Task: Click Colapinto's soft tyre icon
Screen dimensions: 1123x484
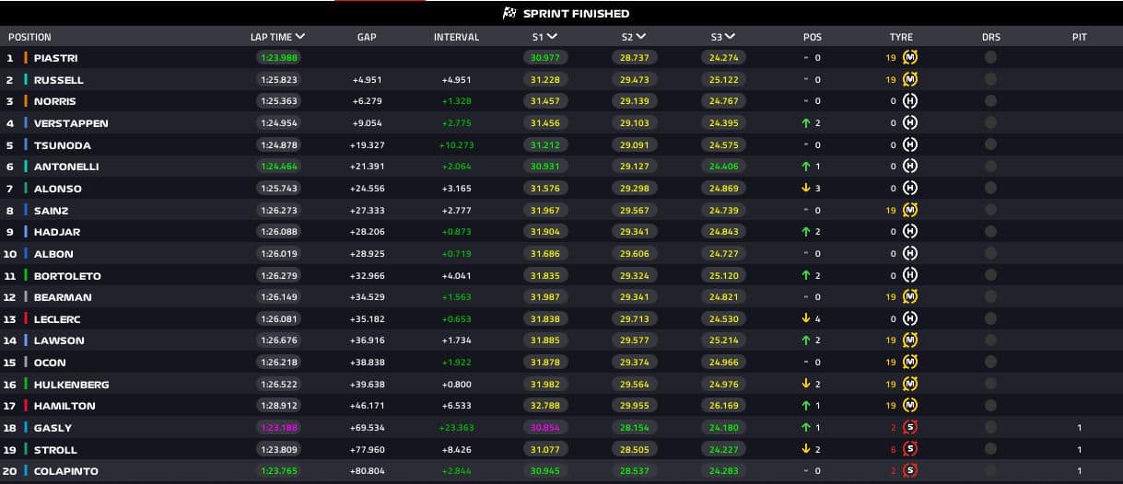Action: tap(910, 471)
